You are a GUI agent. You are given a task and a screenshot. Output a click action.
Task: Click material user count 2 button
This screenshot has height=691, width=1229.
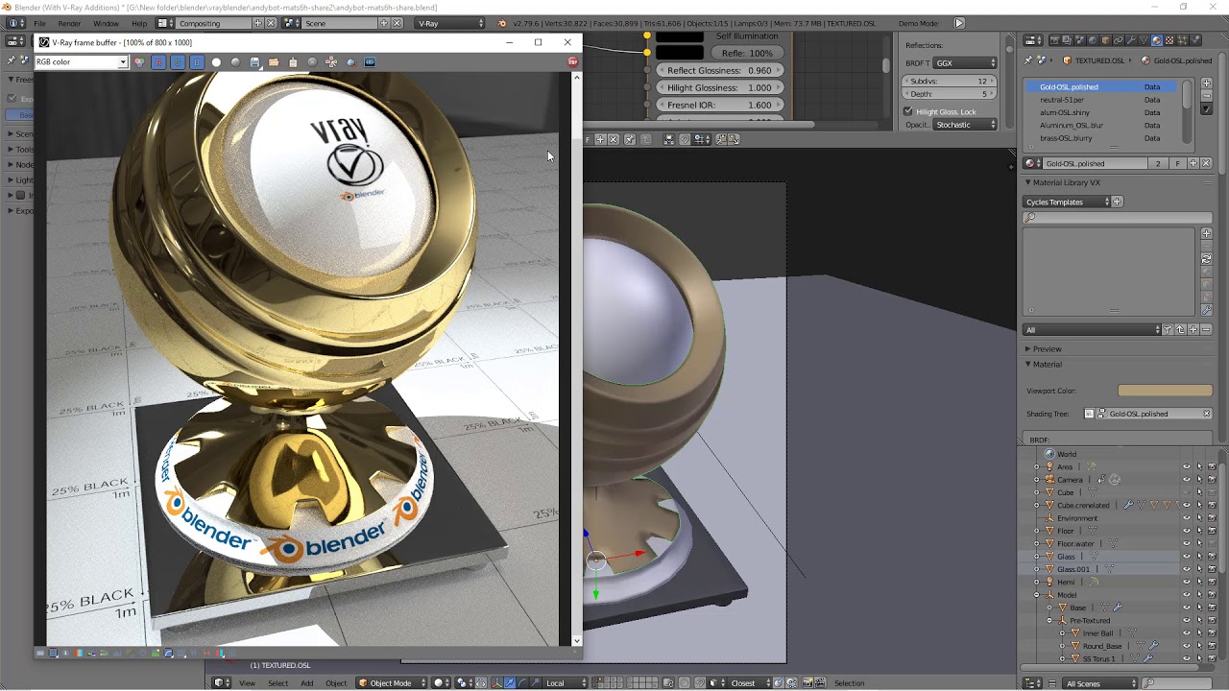point(1158,163)
